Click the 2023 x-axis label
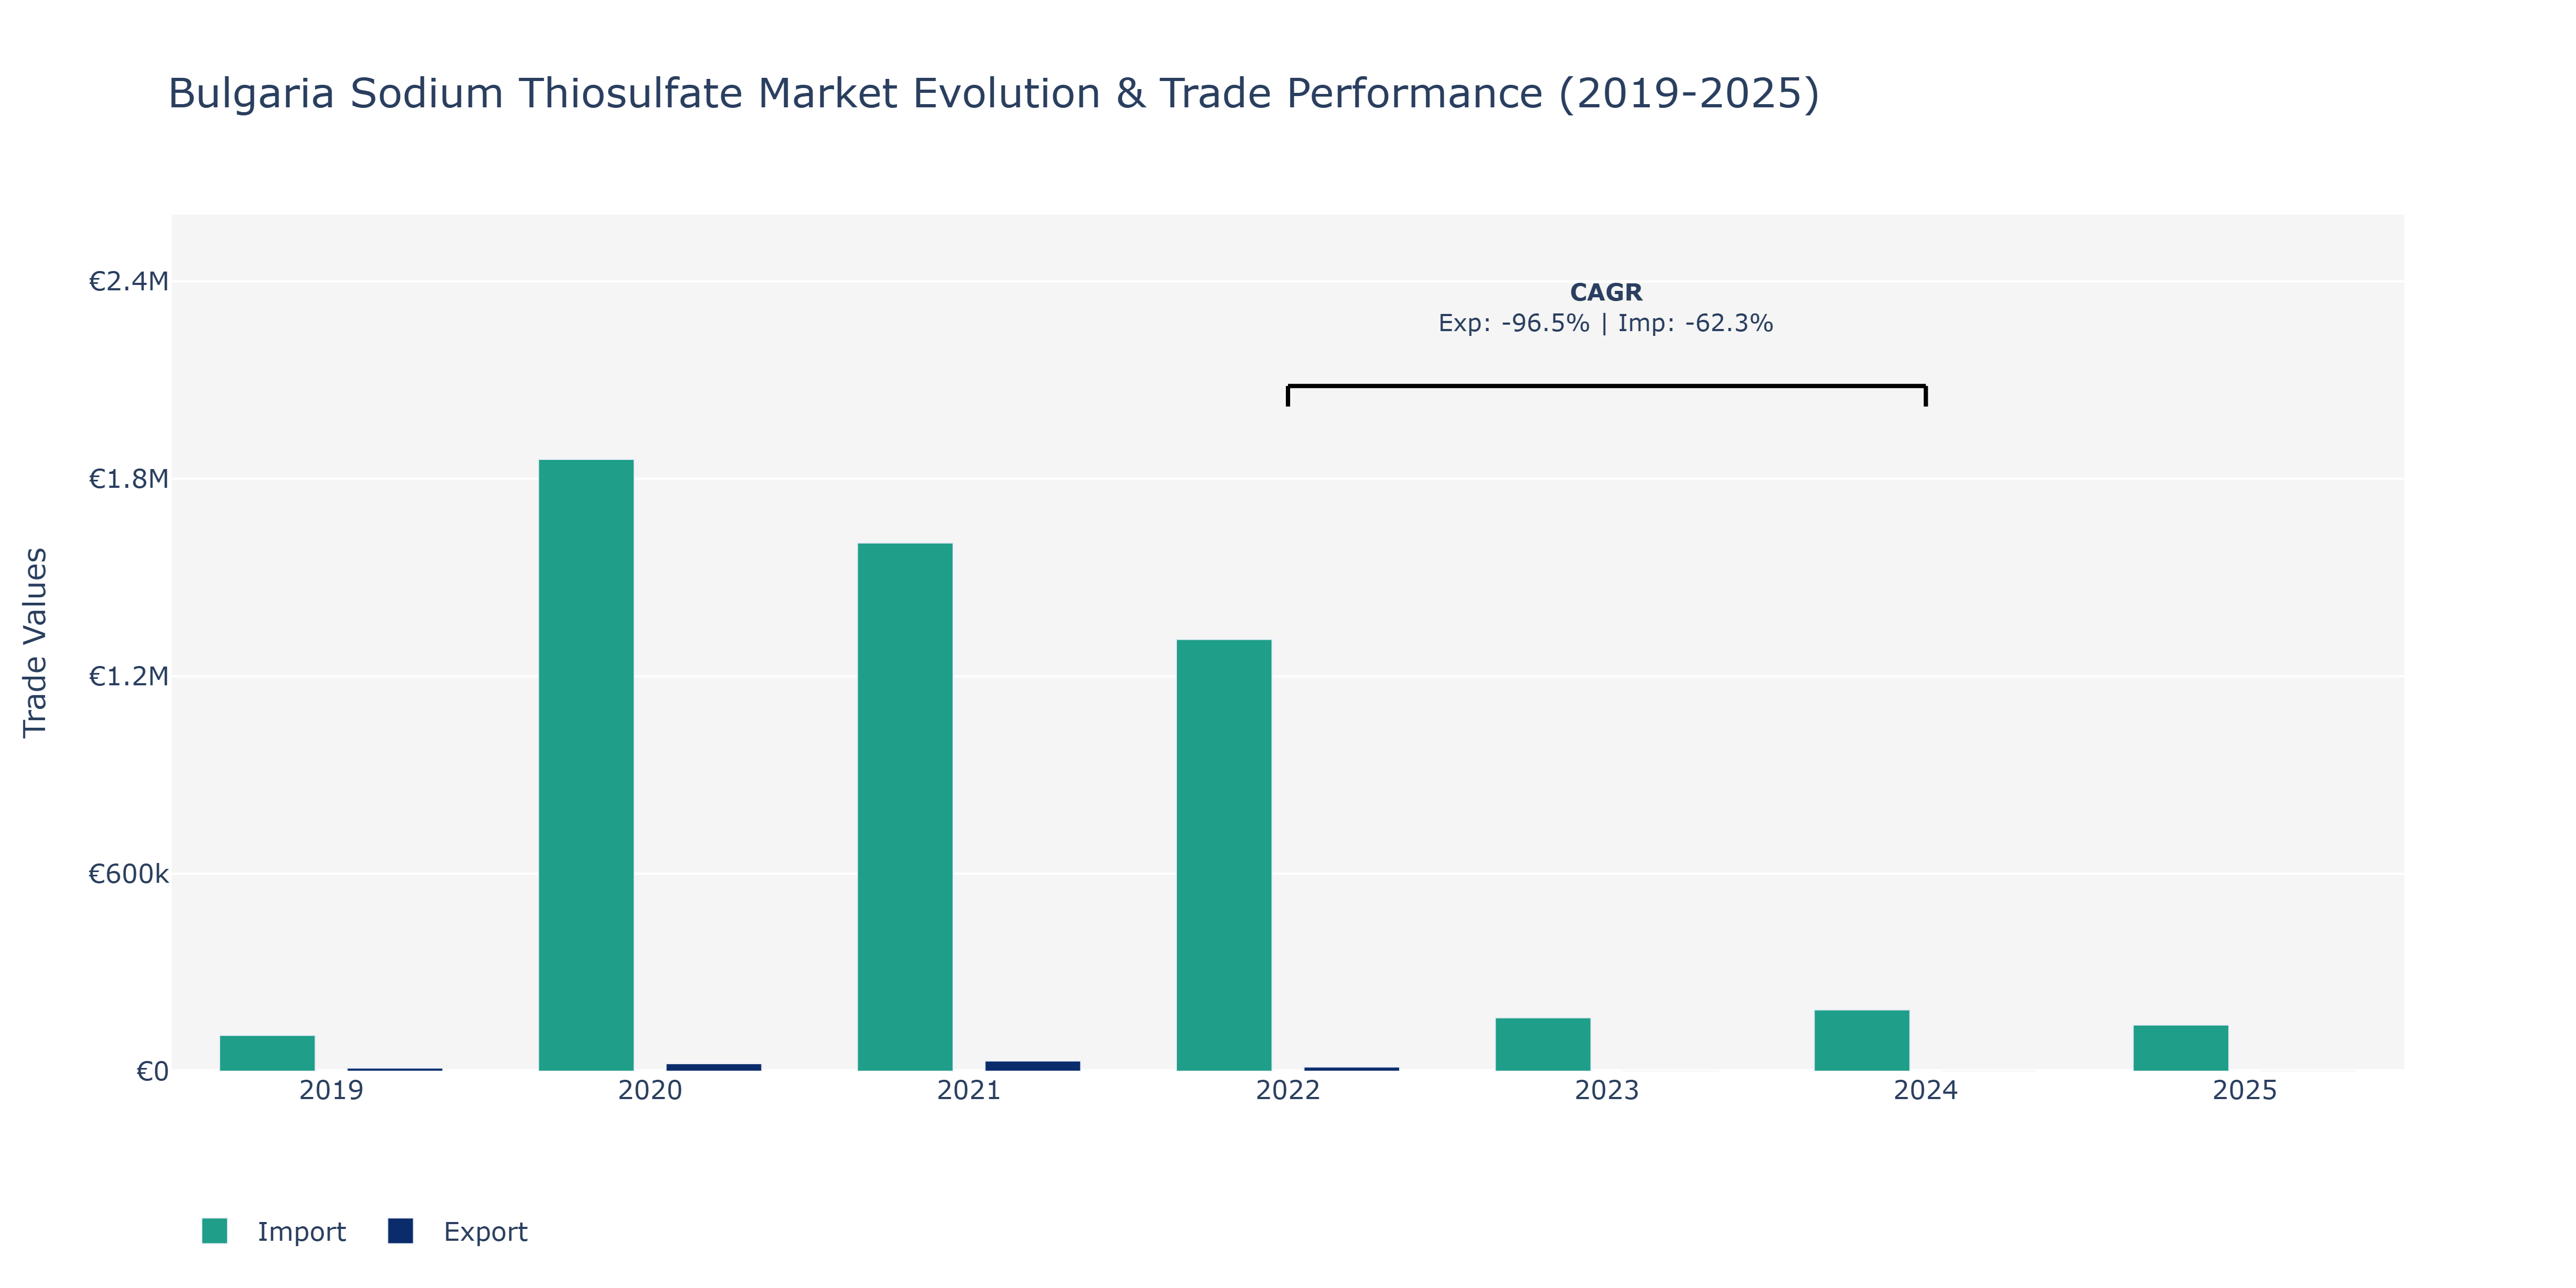The height and width of the screenshot is (1288, 2576). [1607, 1090]
